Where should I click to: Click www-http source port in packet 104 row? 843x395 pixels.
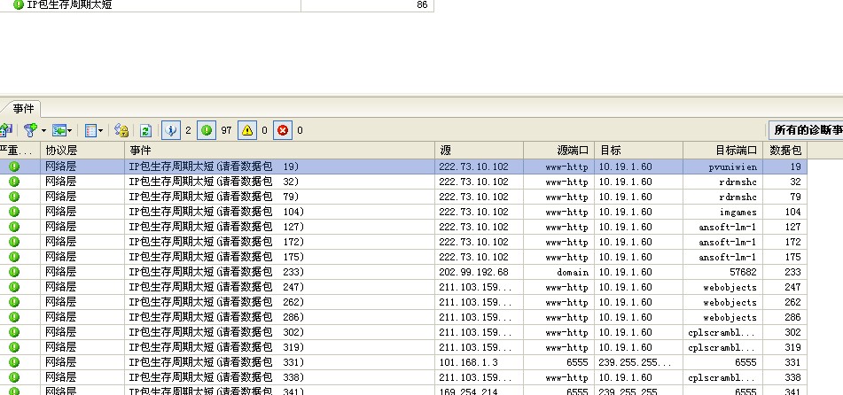tap(566, 212)
